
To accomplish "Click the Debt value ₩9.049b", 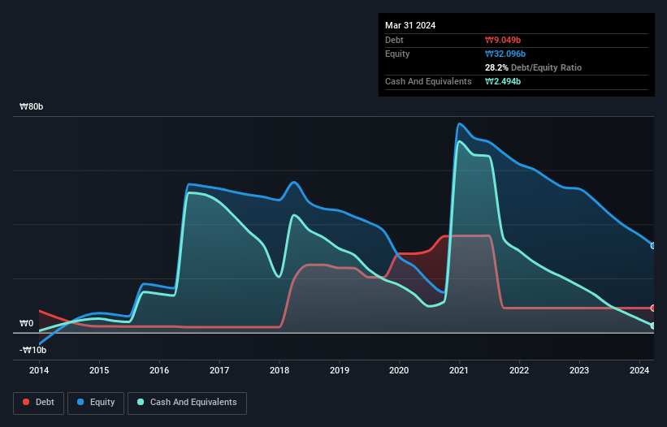I will pyautogui.click(x=503, y=40).
